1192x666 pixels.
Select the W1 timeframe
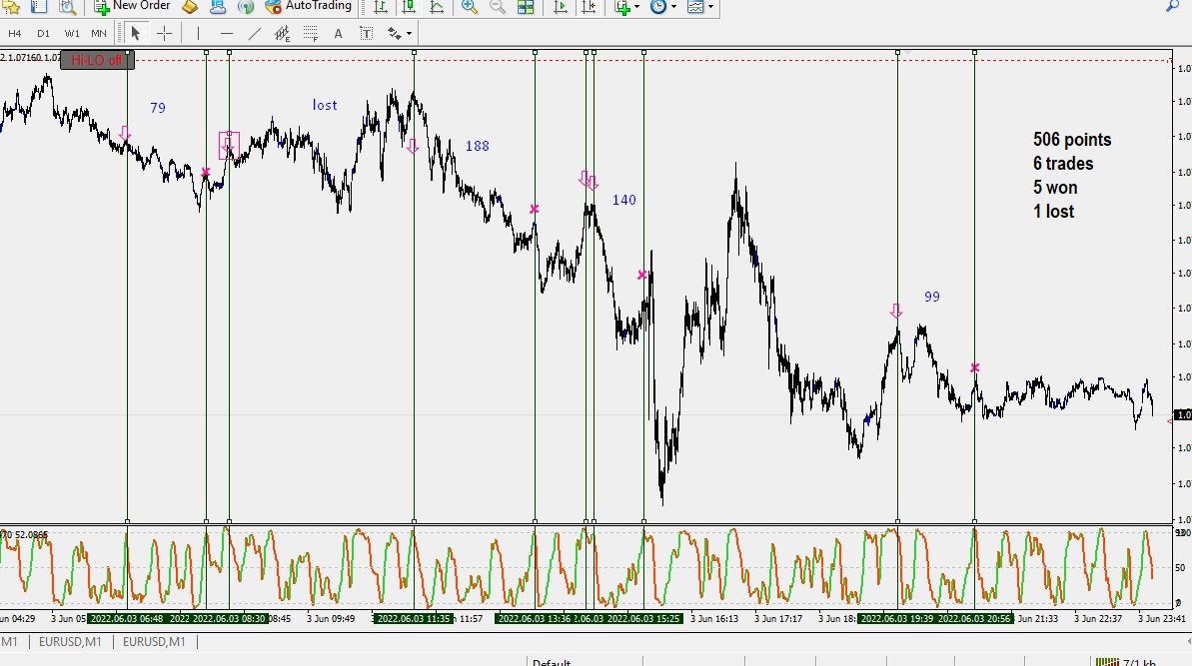72,33
